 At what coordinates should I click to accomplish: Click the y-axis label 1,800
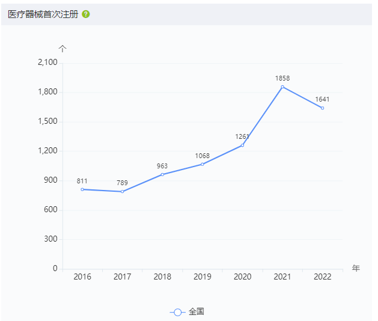pyautogui.click(x=47, y=92)
